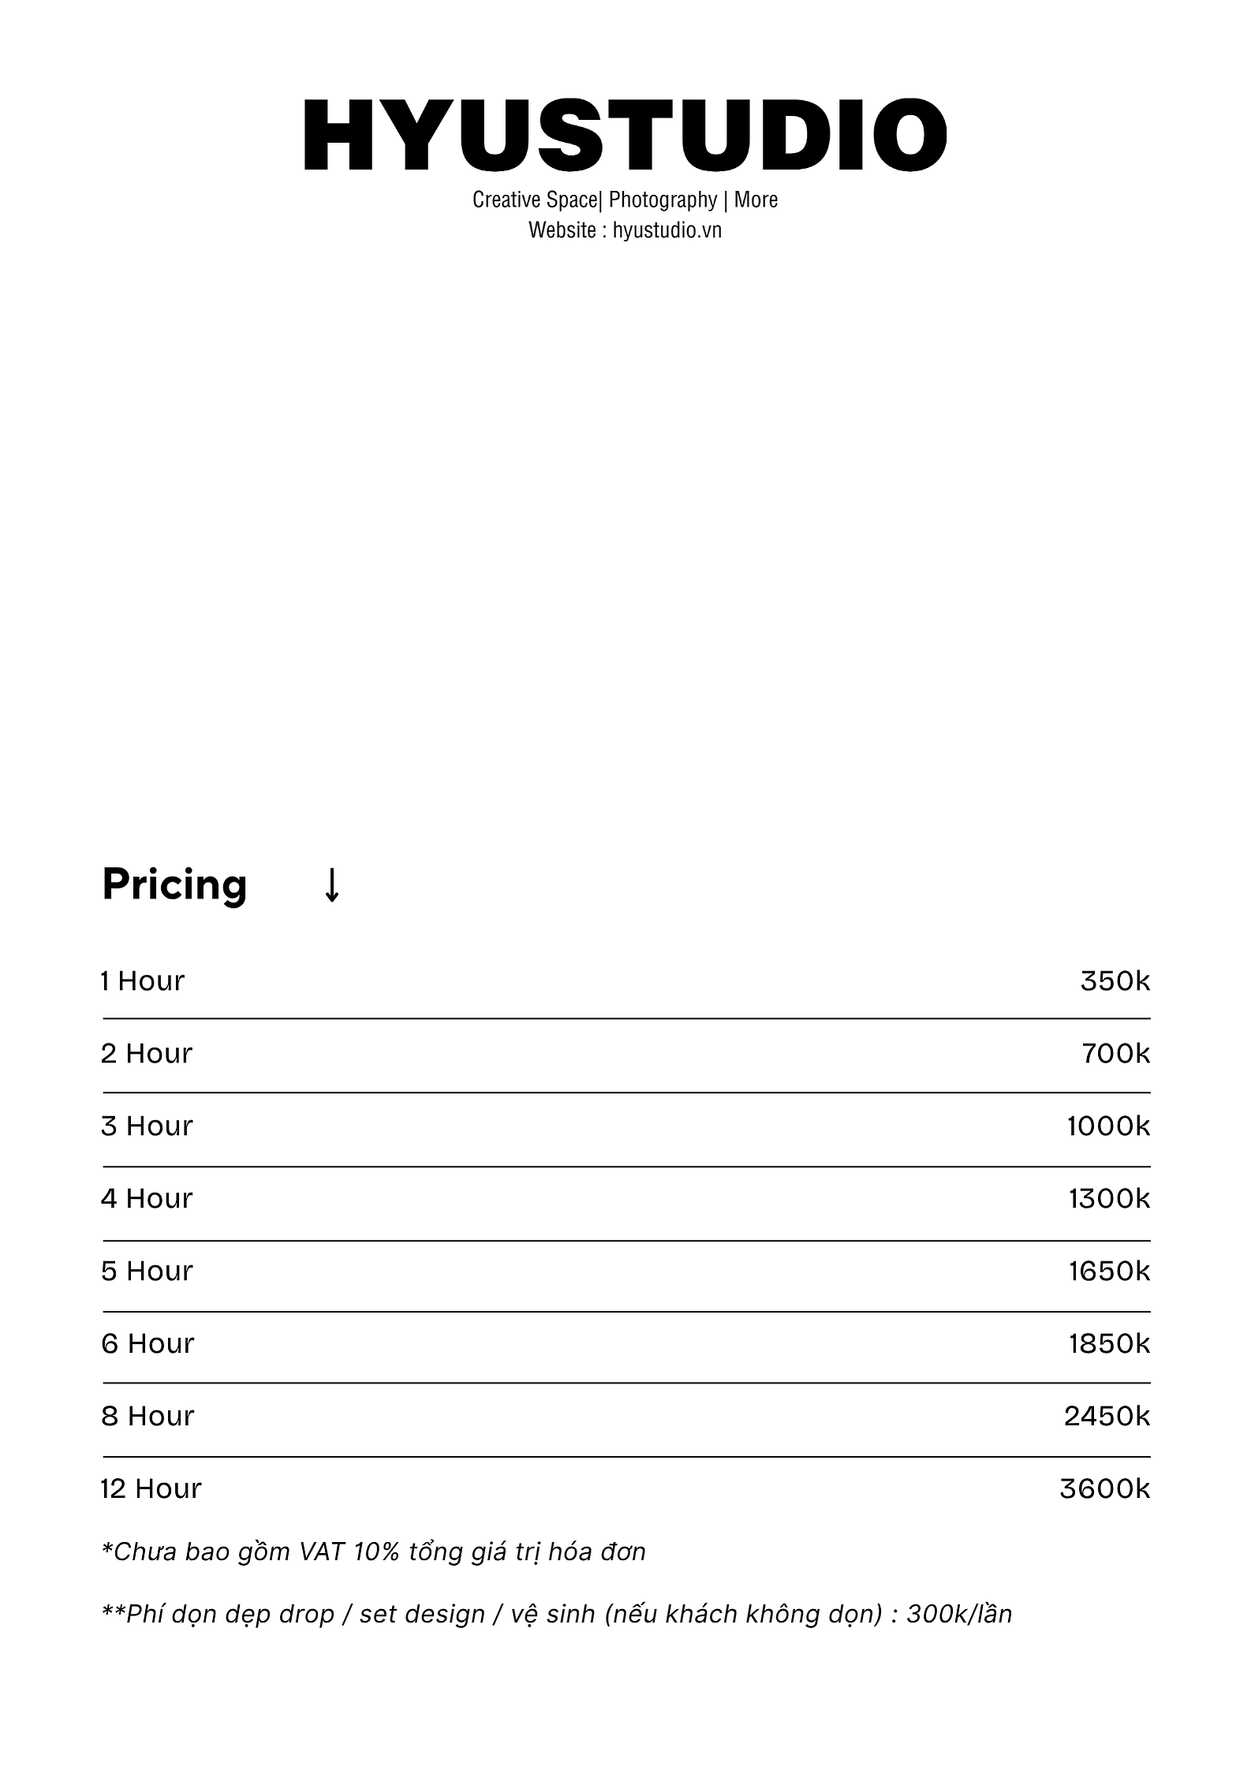The height and width of the screenshot is (1770, 1251).
Task: Select the 12 Hour row label
Action: coord(151,1489)
